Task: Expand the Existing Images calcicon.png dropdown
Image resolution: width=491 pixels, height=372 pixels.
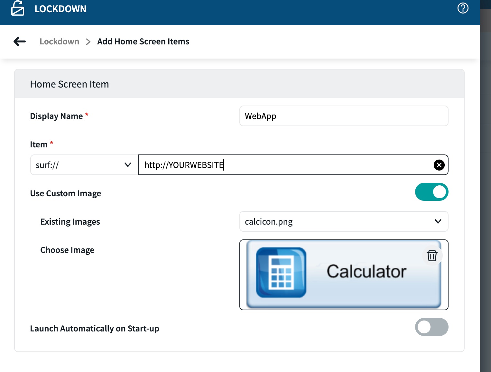Action: tap(344, 222)
